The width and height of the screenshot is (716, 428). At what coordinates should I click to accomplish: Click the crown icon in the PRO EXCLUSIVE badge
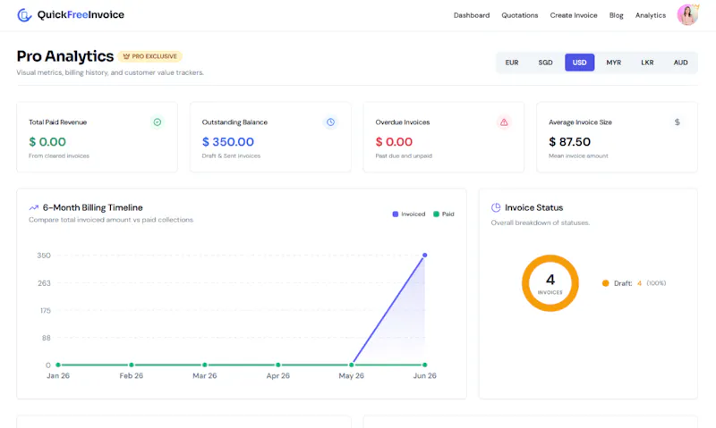pyautogui.click(x=126, y=56)
